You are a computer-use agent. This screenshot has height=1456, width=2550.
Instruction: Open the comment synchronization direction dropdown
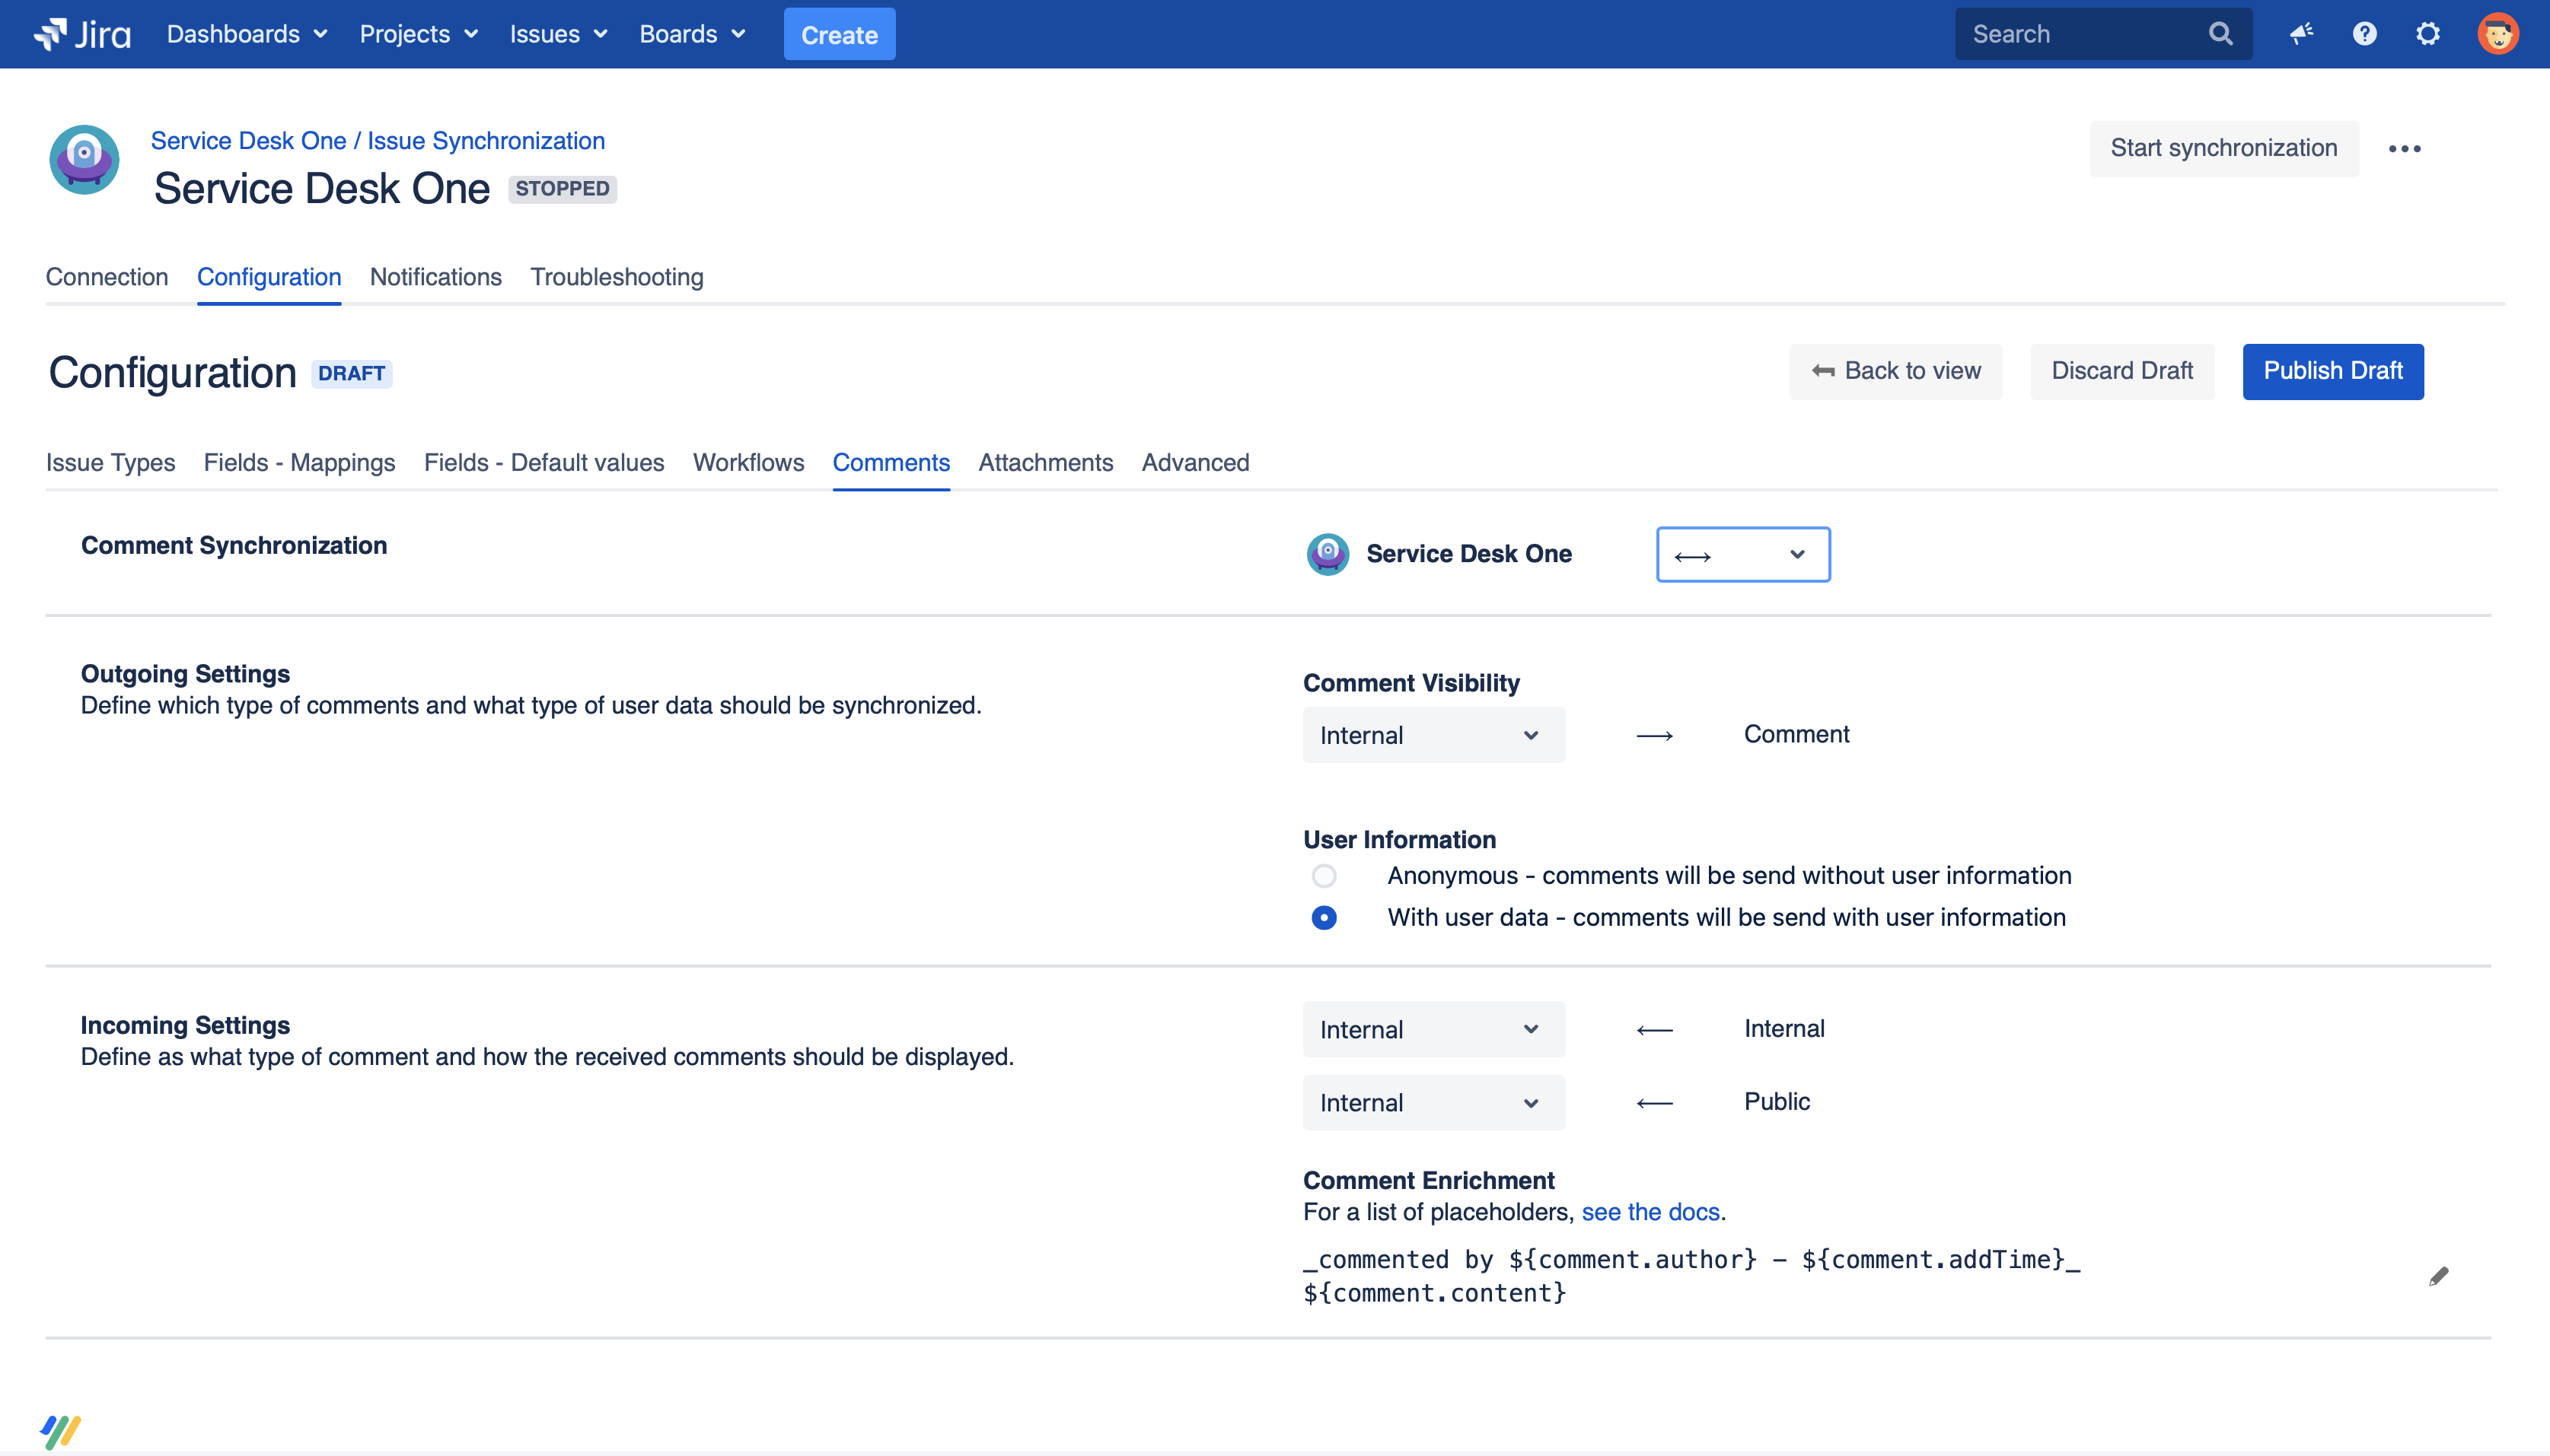(1742, 554)
